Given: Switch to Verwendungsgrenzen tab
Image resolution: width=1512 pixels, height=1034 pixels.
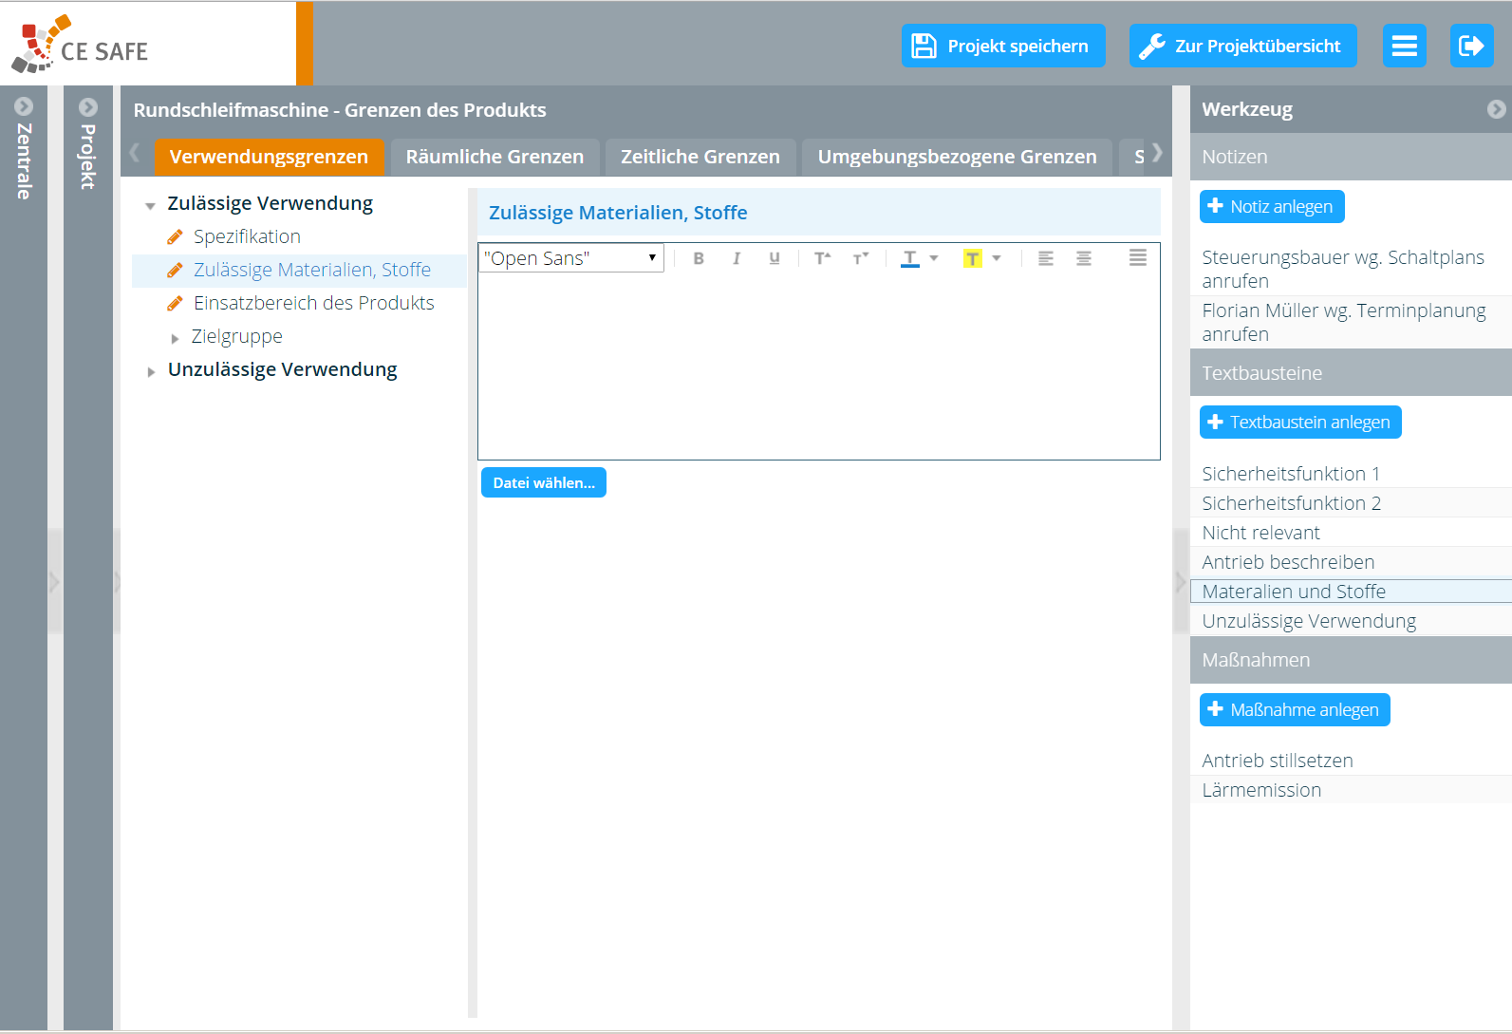Looking at the screenshot, I should click(269, 157).
